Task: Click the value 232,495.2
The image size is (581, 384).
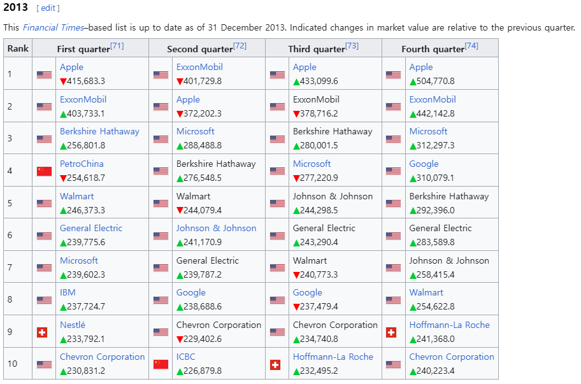Action: pos(319,371)
